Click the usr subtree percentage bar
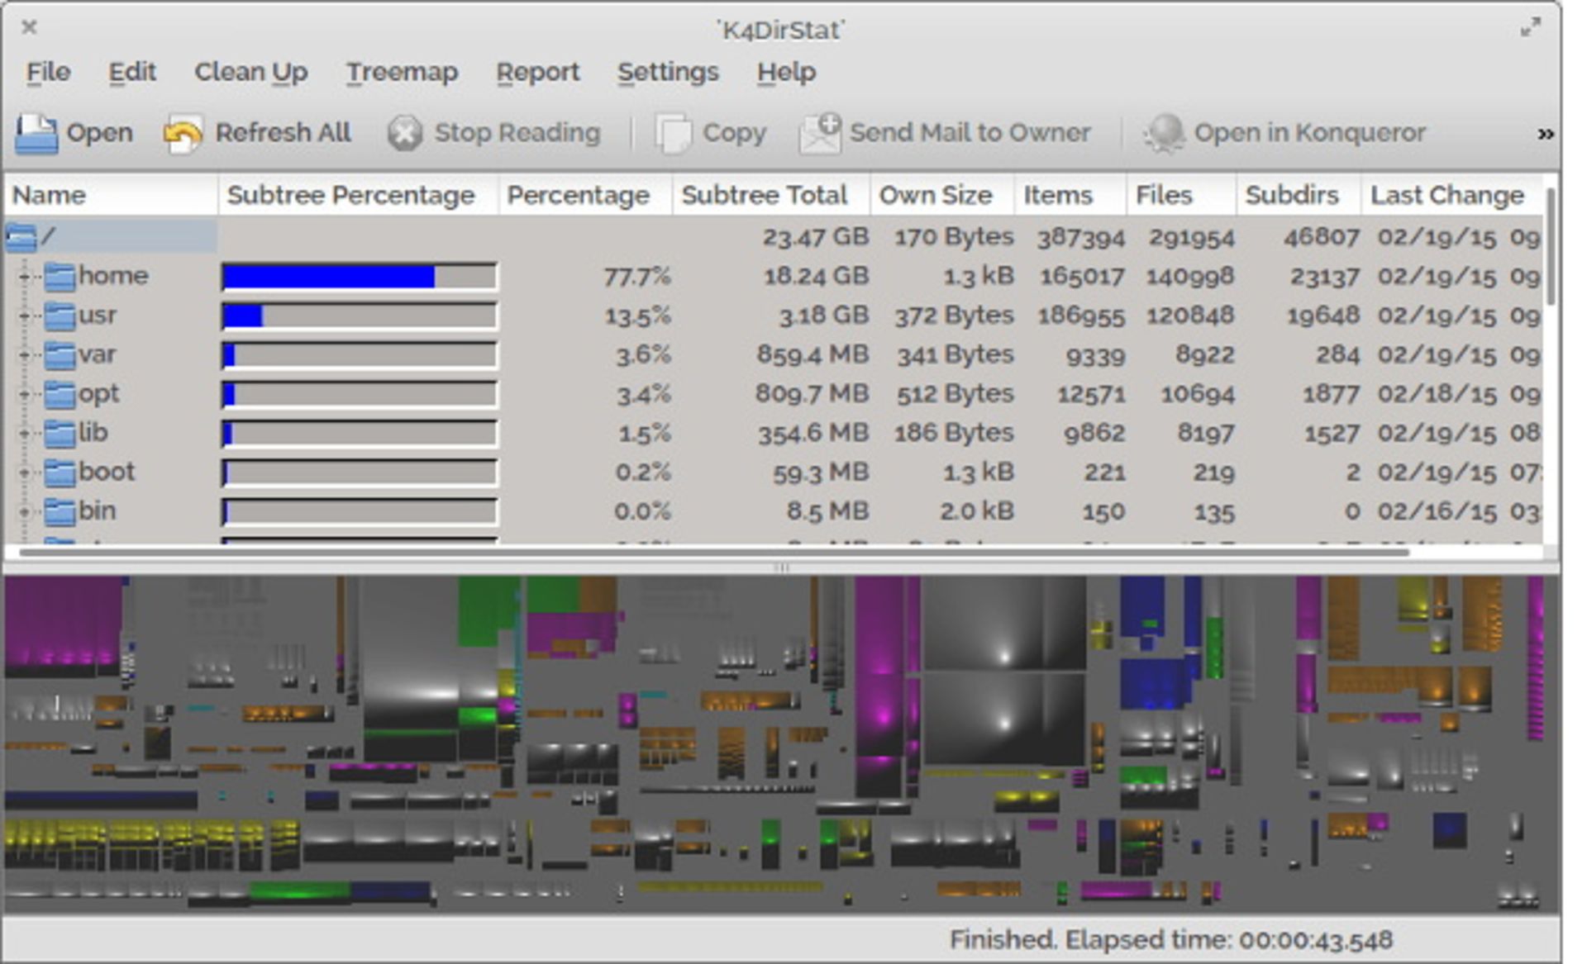The image size is (1587, 964). click(x=360, y=316)
